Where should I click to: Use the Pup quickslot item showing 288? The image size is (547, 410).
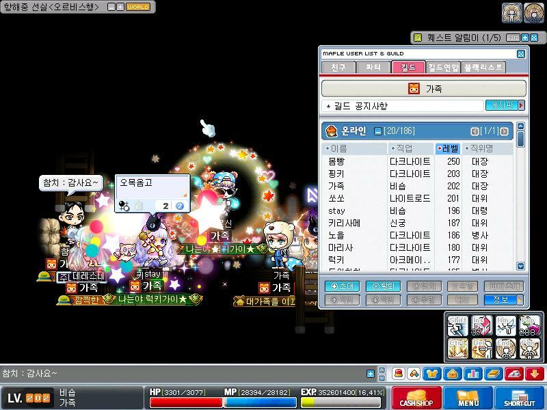(529, 326)
